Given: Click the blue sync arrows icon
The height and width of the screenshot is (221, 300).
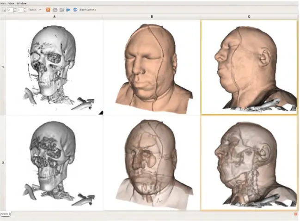Looking at the screenshot, I should [x=75, y=10].
